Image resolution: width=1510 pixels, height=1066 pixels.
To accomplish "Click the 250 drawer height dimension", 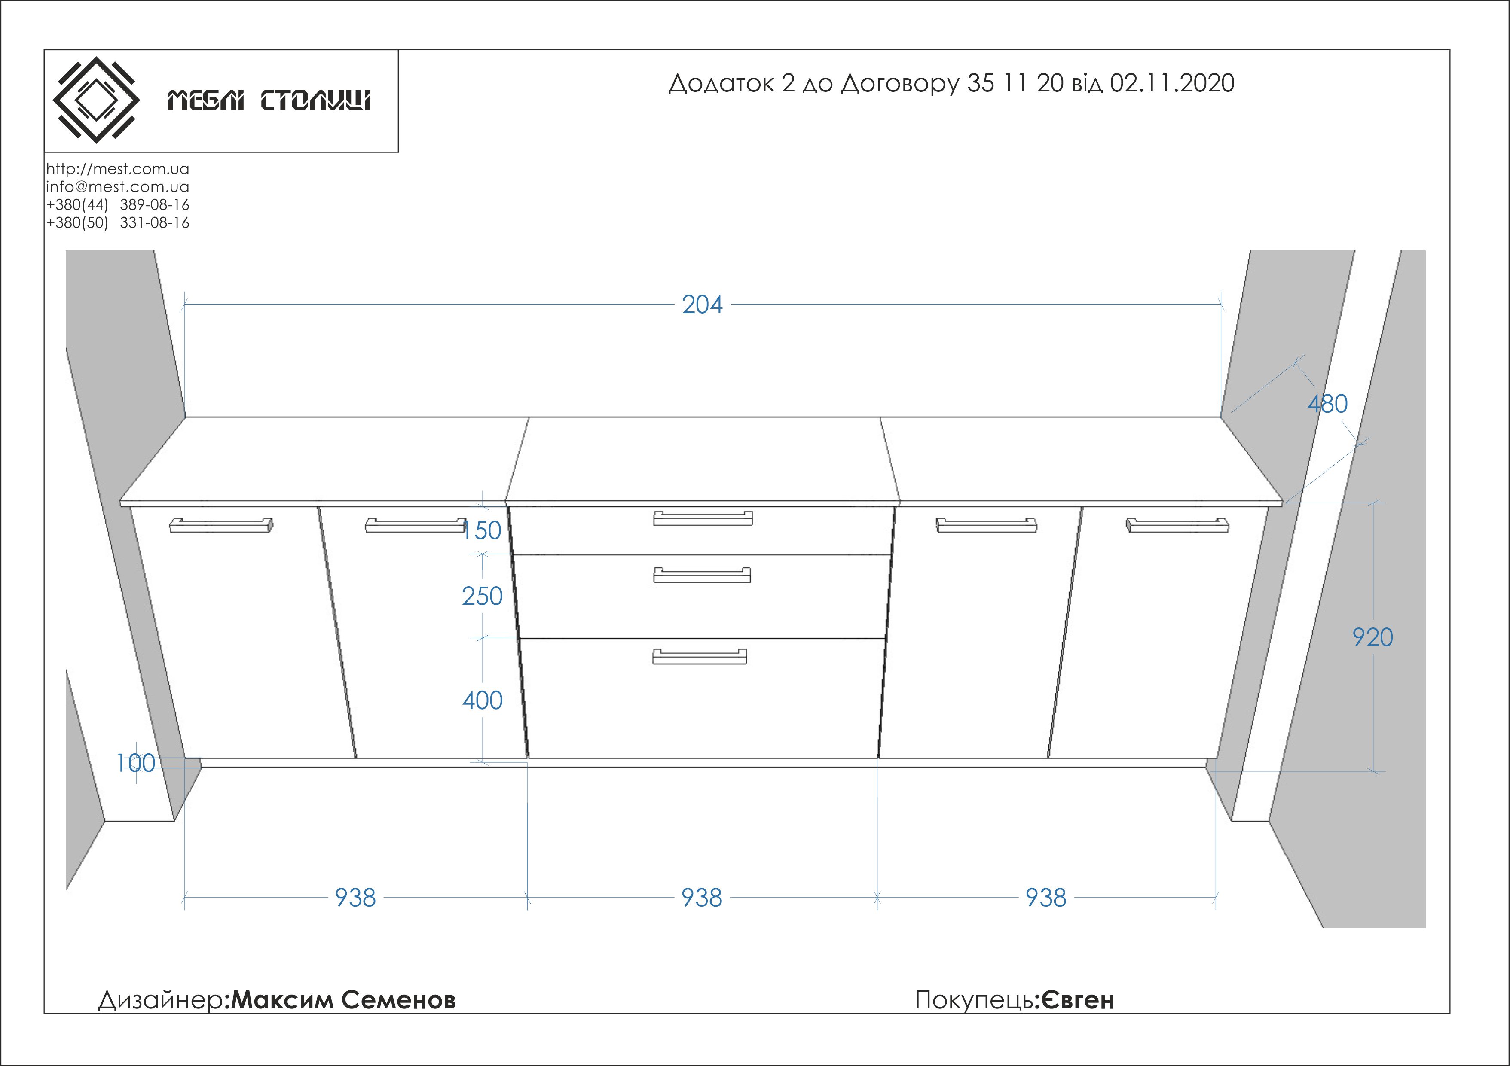I will click(482, 596).
